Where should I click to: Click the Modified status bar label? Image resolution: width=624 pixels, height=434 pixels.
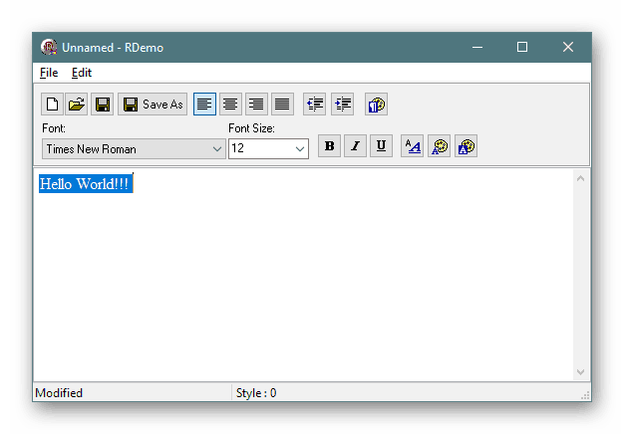59,392
